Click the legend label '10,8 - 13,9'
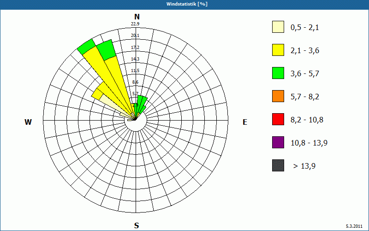Viewport: 369px width, 231px height. click(x=309, y=143)
